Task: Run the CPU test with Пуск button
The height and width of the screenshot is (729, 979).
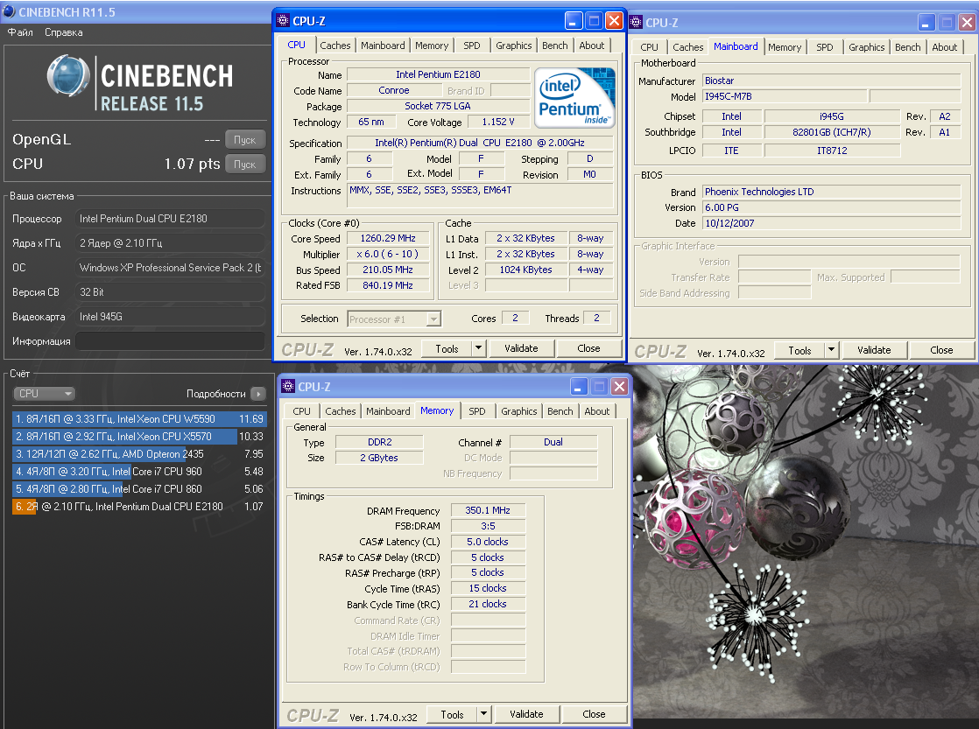Action: (245, 165)
